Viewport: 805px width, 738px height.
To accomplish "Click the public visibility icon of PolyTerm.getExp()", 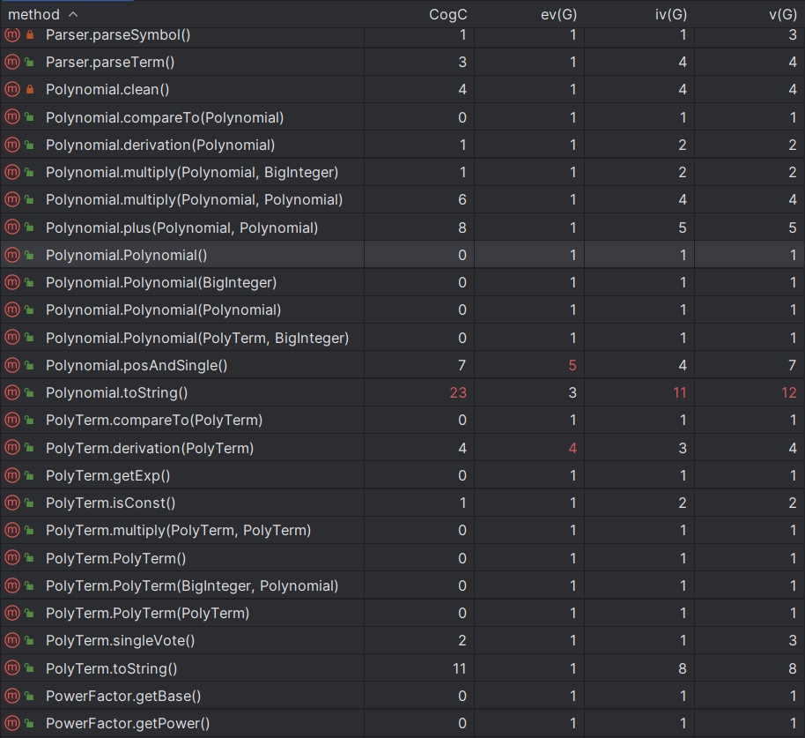I will 30,476.
